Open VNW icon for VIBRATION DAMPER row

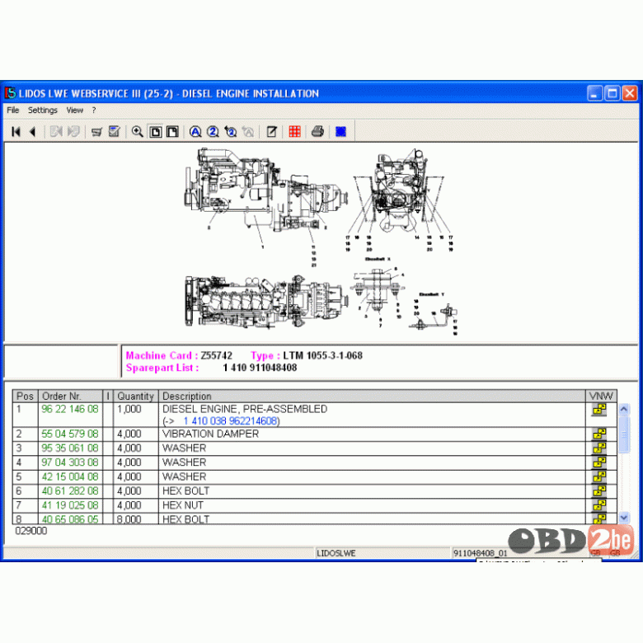click(x=599, y=434)
